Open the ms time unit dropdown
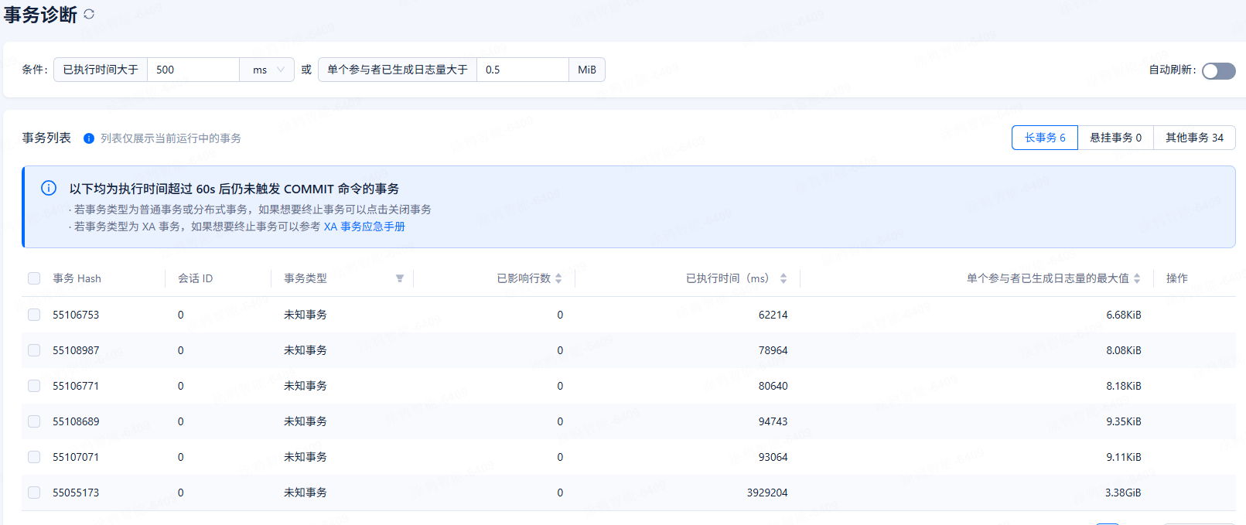 click(268, 70)
